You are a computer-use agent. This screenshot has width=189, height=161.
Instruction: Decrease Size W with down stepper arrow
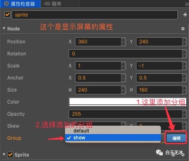[x=123, y=92]
